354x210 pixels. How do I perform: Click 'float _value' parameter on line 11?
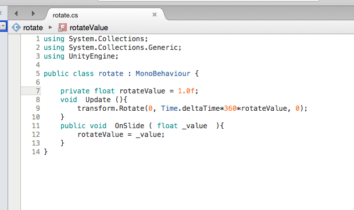182,126
